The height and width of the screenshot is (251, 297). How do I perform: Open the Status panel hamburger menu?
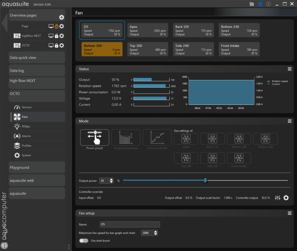coord(289,69)
